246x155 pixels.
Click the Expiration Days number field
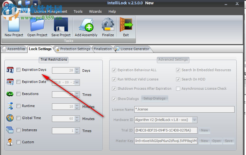point(63,71)
